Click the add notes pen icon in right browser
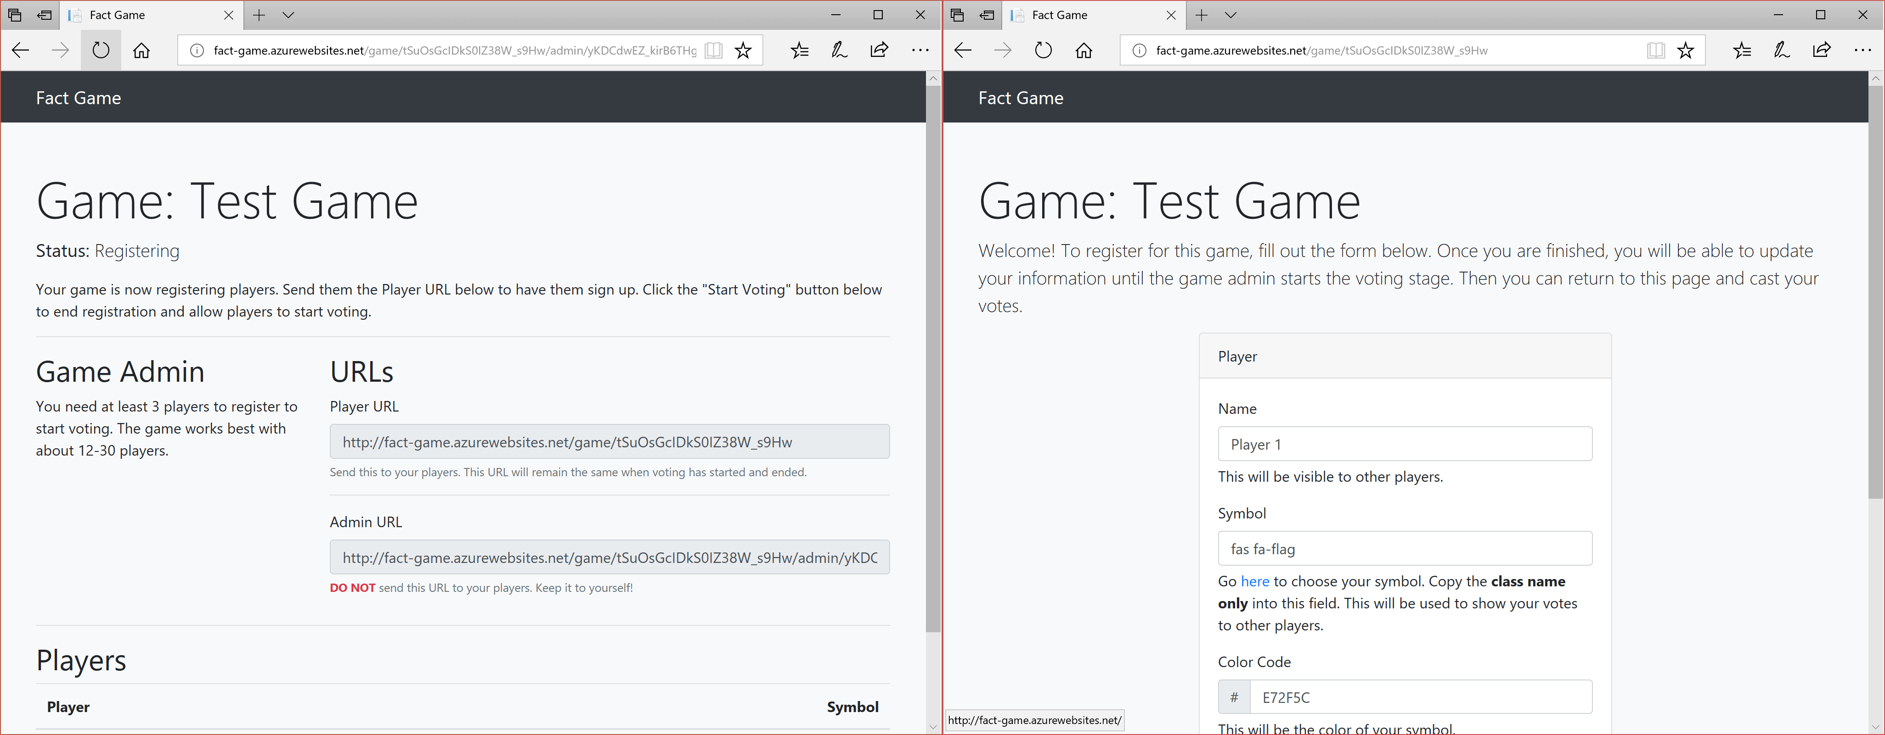The image size is (1885, 735). (1782, 50)
